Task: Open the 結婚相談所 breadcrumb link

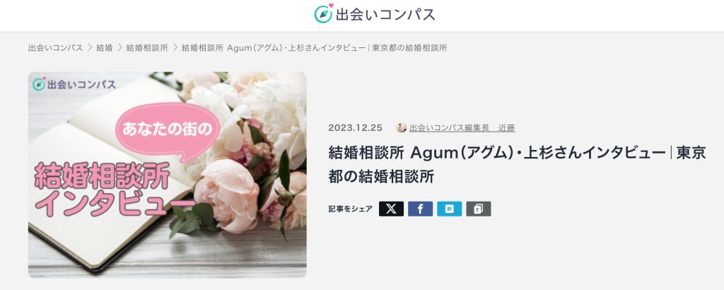Action: pos(147,47)
